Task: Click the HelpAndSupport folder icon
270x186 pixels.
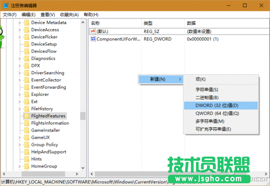Action: tap(27, 152)
